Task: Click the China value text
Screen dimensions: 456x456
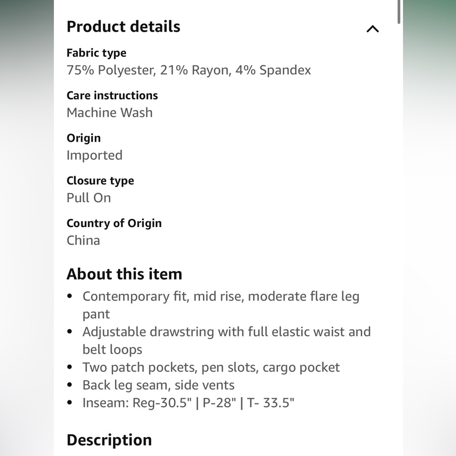Action: pos(83,240)
